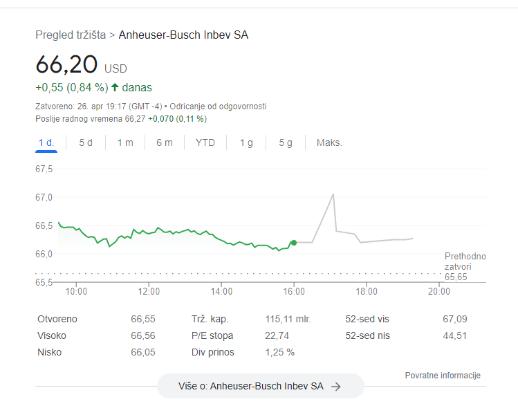Image resolution: width=518 pixels, height=406 pixels.
Task: Click the Otvoreno row label
Action: coord(57,319)
